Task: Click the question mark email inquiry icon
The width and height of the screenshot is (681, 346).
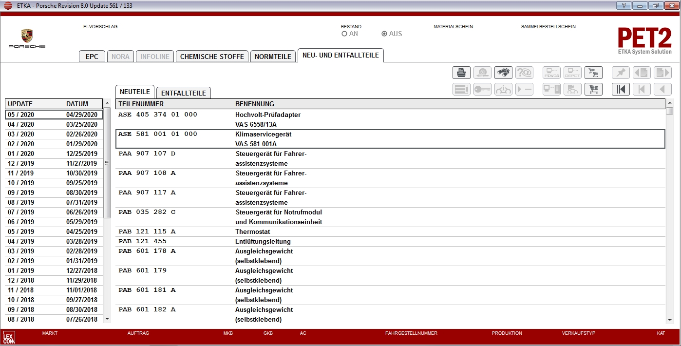Action: click(x=524, y=73)
